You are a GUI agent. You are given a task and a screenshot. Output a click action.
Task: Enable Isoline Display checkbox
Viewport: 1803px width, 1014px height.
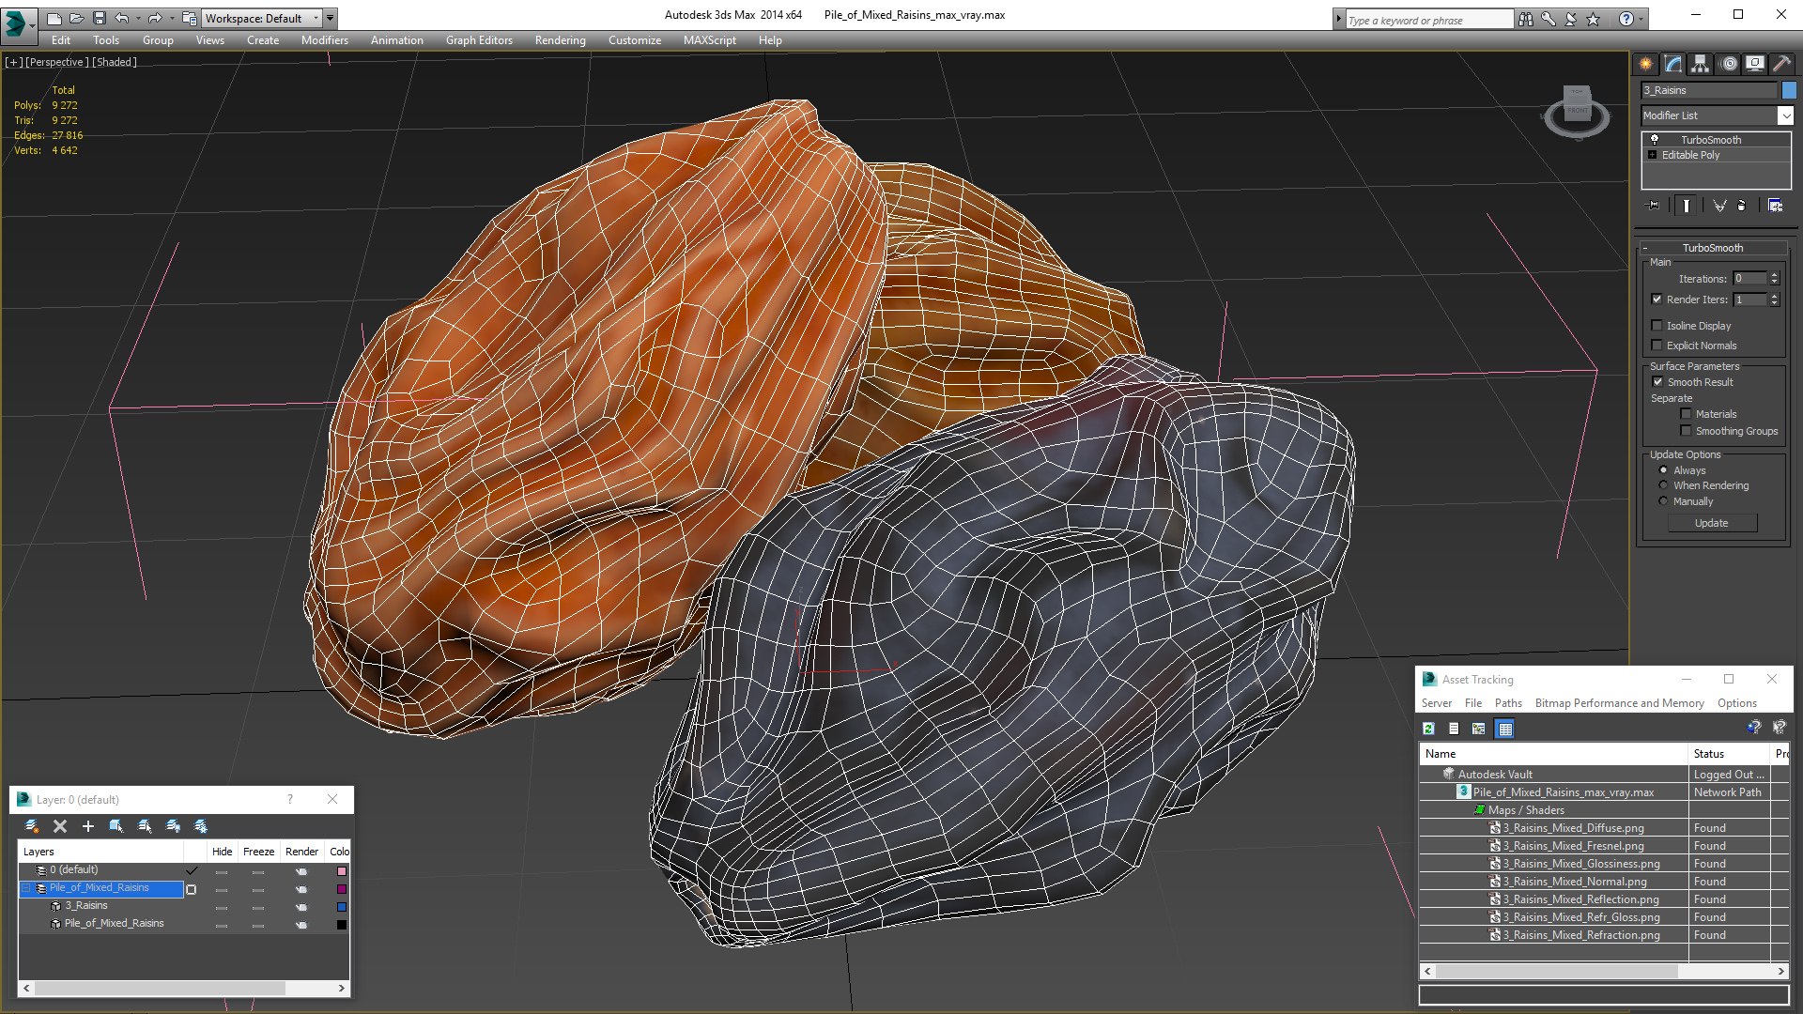point(1657,326)
